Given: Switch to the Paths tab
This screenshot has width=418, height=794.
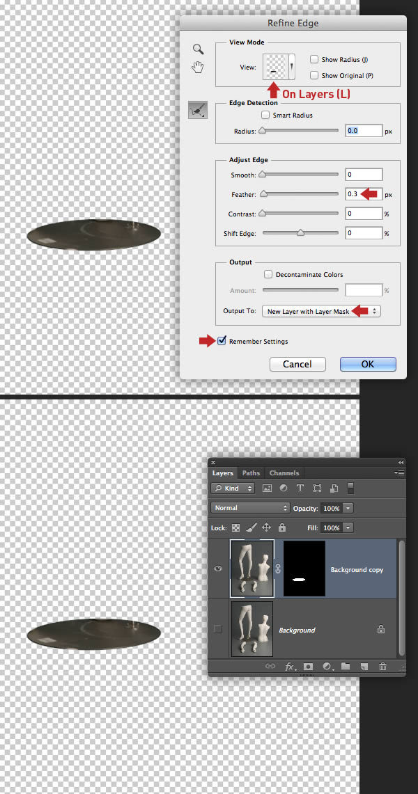Looking at the screenshot, I should [x=251, y=473].
